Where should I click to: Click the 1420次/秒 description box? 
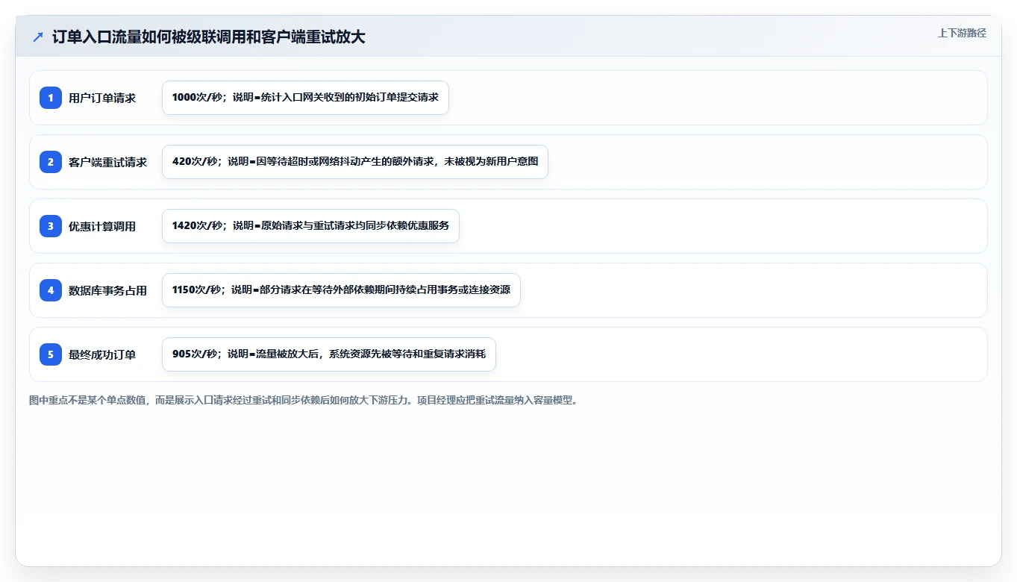click(x=310, y=226)
